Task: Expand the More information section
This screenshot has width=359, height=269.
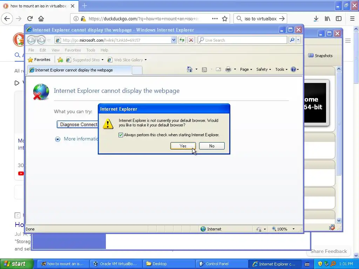Action: [58, 139]
